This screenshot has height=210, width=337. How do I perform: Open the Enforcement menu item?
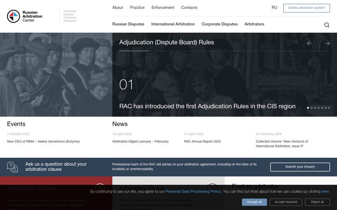click(163, 7)
